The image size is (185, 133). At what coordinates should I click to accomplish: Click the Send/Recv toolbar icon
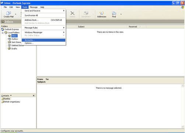tap(86, 14)
